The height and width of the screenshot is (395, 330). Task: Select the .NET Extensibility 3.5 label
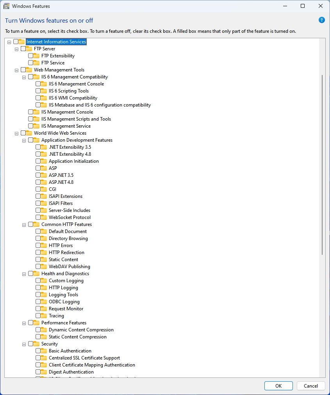pos(70,147)
